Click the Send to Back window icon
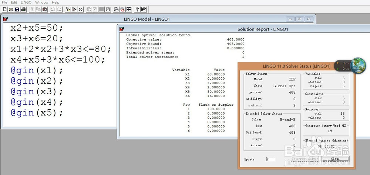This screenshot has height=175, width=370. coord(116,10)
